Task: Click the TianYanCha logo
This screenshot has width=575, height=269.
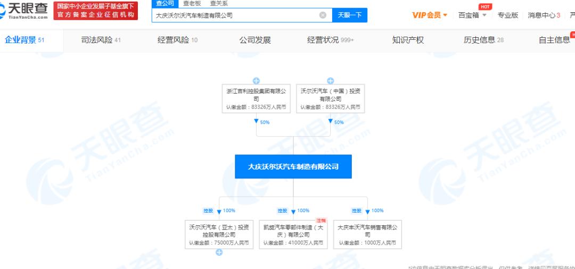Action: click(x=24, y=10)
